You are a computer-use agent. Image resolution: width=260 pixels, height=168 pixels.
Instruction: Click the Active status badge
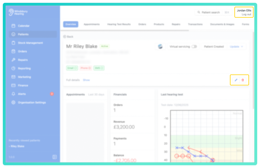point(105,46)
